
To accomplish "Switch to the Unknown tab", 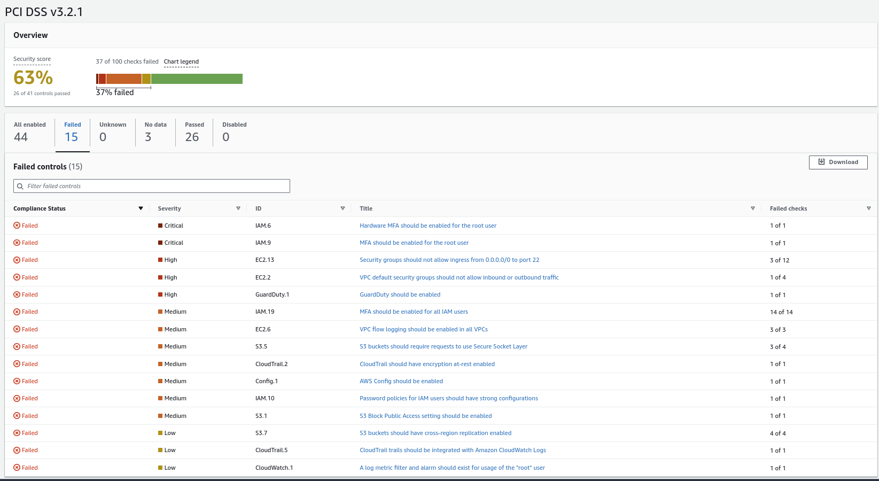I will point(113,131).
